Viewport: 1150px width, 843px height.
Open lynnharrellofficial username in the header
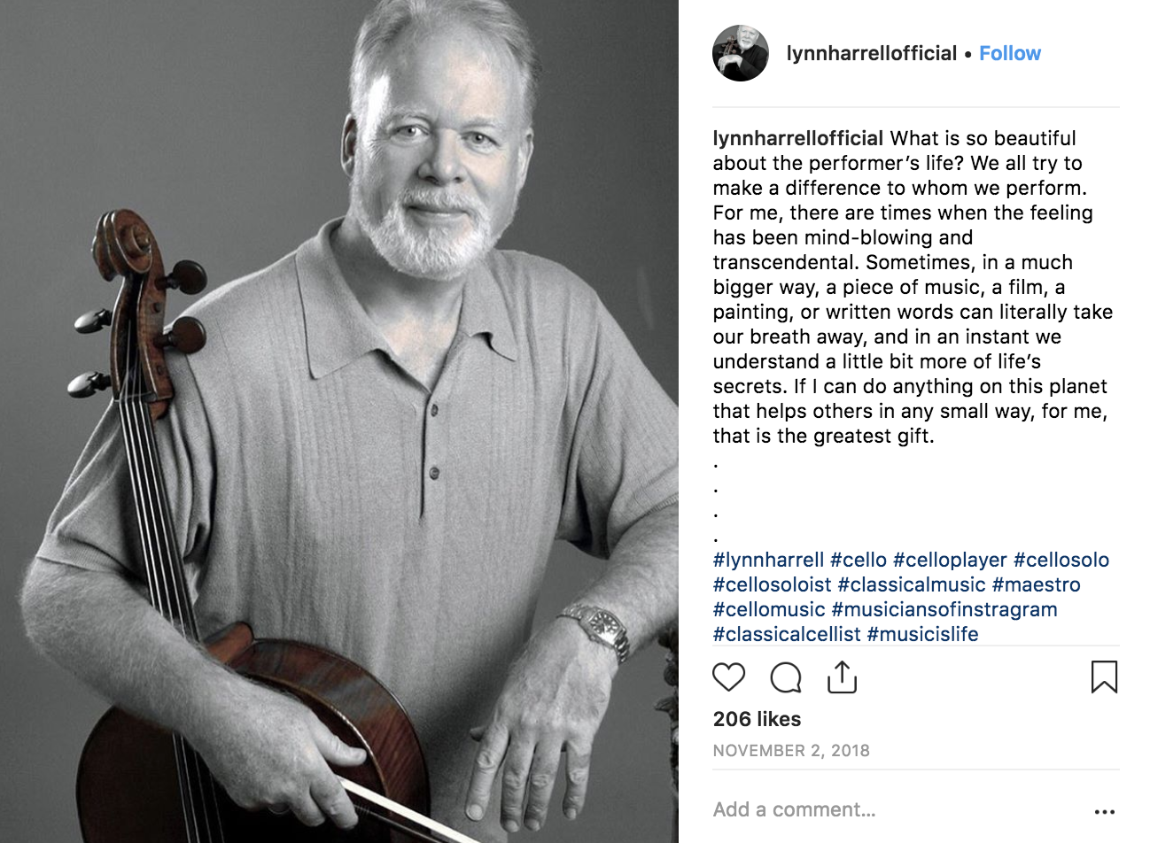pyautogui.click(x=872, y=53)
